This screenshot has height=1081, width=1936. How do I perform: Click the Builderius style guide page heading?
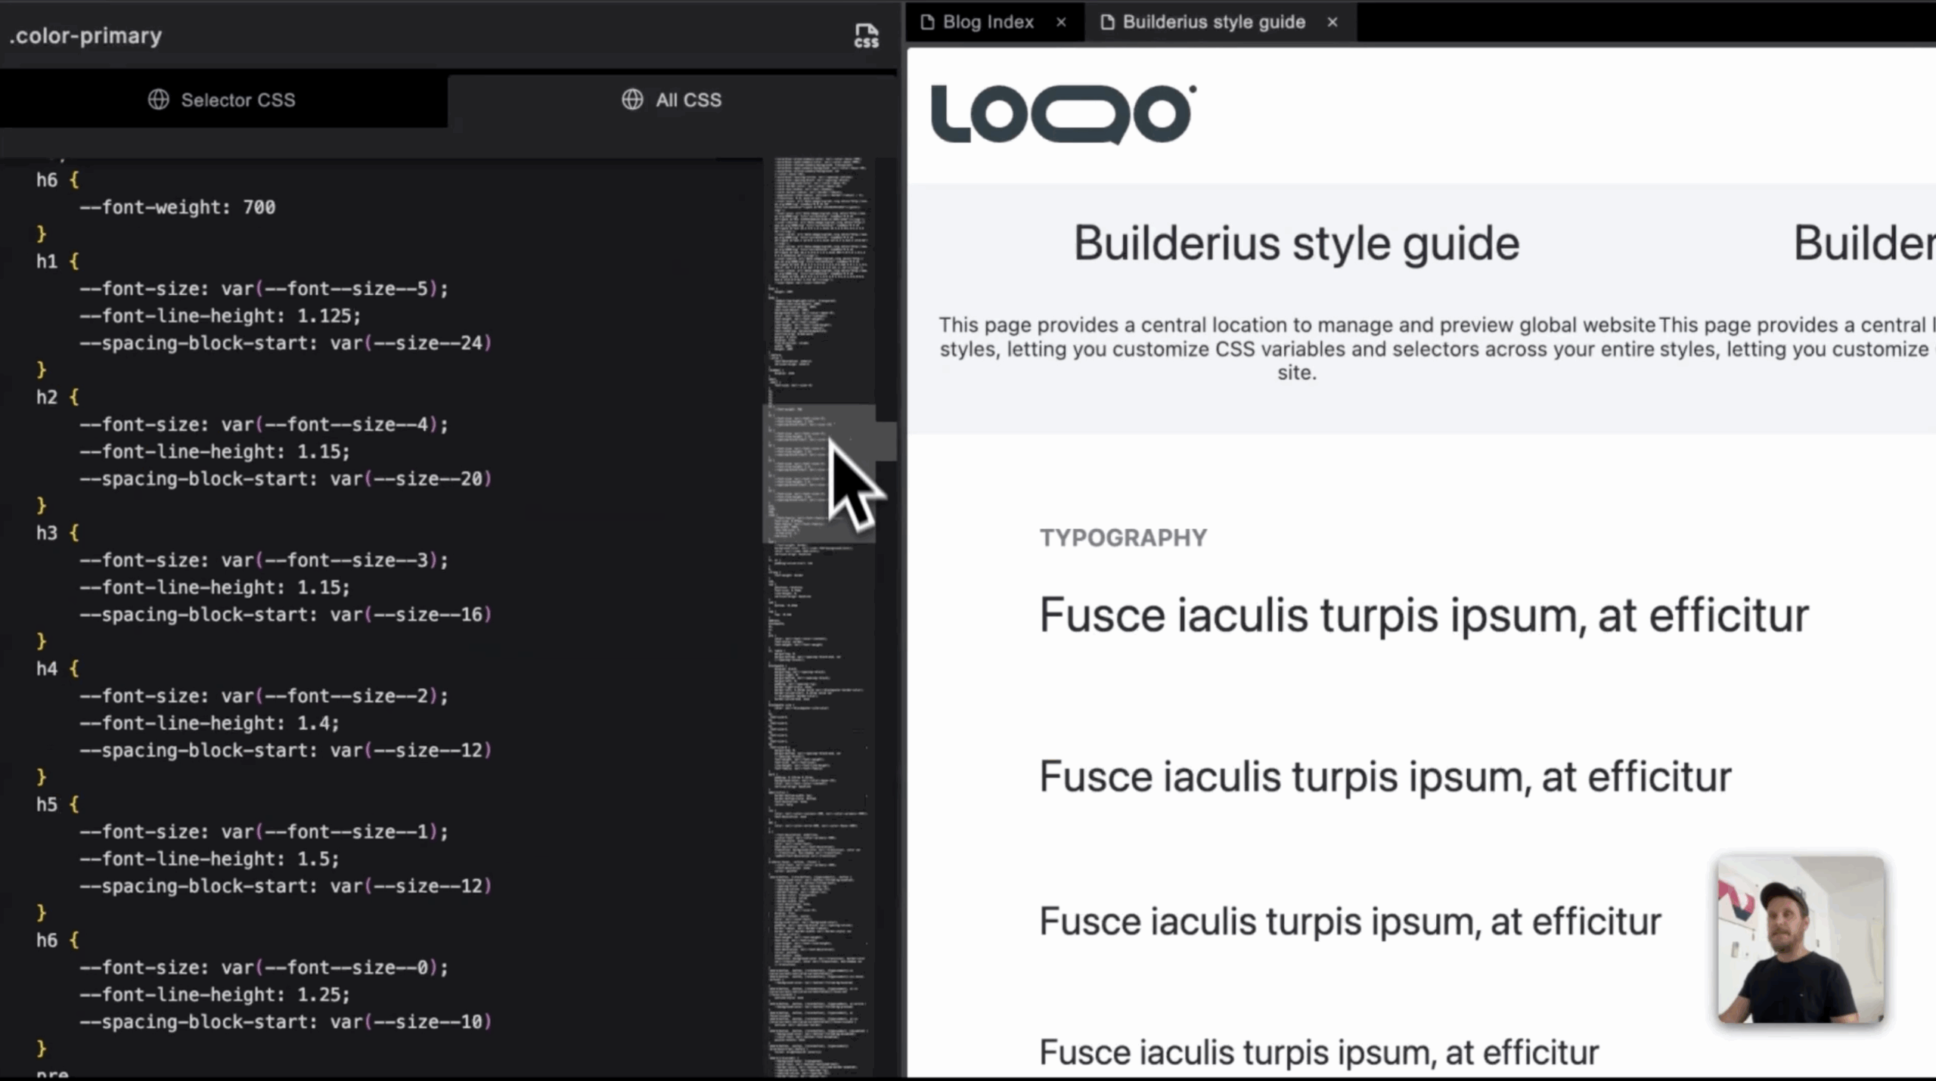1296,243
